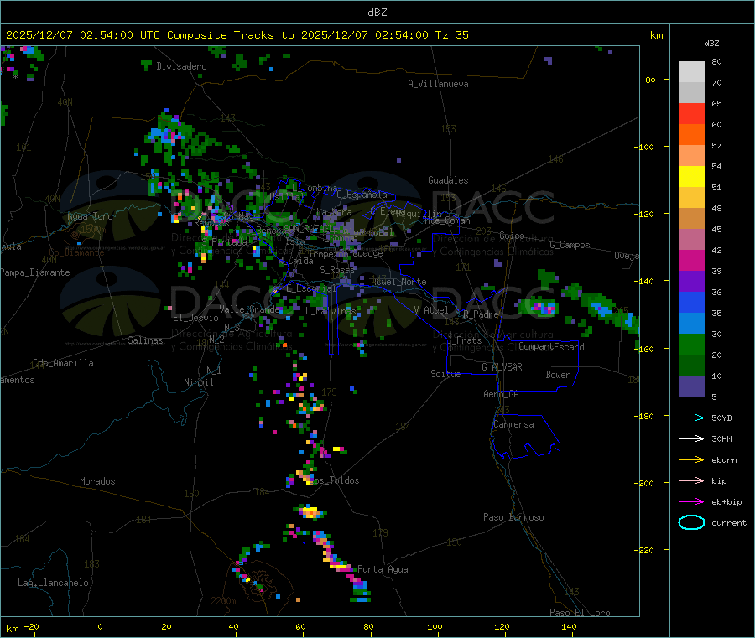The width and height of the screenshot is (755, 638).
Task: Pick the bright green dBZ legend swatch
Action: coord(691,344)
